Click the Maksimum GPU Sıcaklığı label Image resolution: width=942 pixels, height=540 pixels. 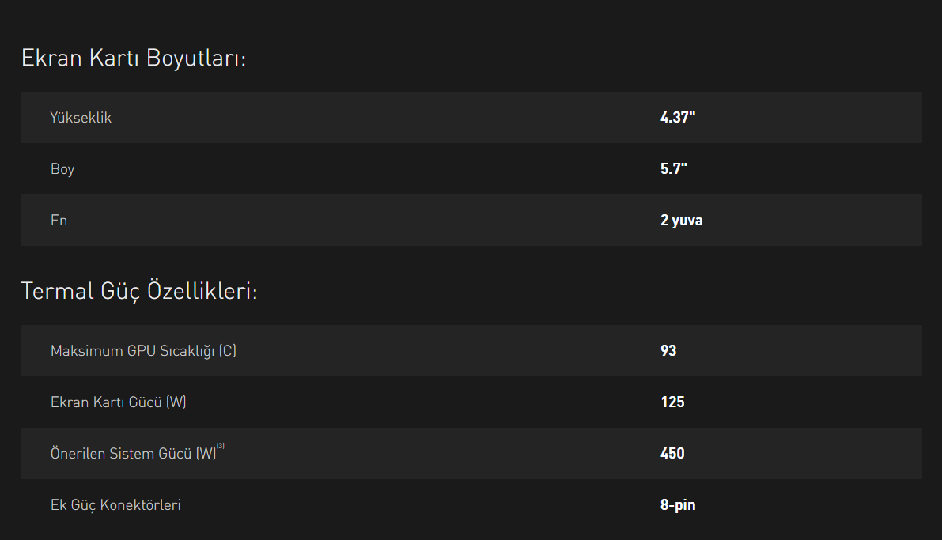pyautogui.click(x=133, y=350)
